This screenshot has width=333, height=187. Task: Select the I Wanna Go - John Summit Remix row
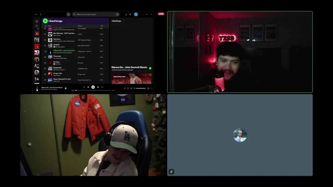pyautogui.click(x=75, y=51)
